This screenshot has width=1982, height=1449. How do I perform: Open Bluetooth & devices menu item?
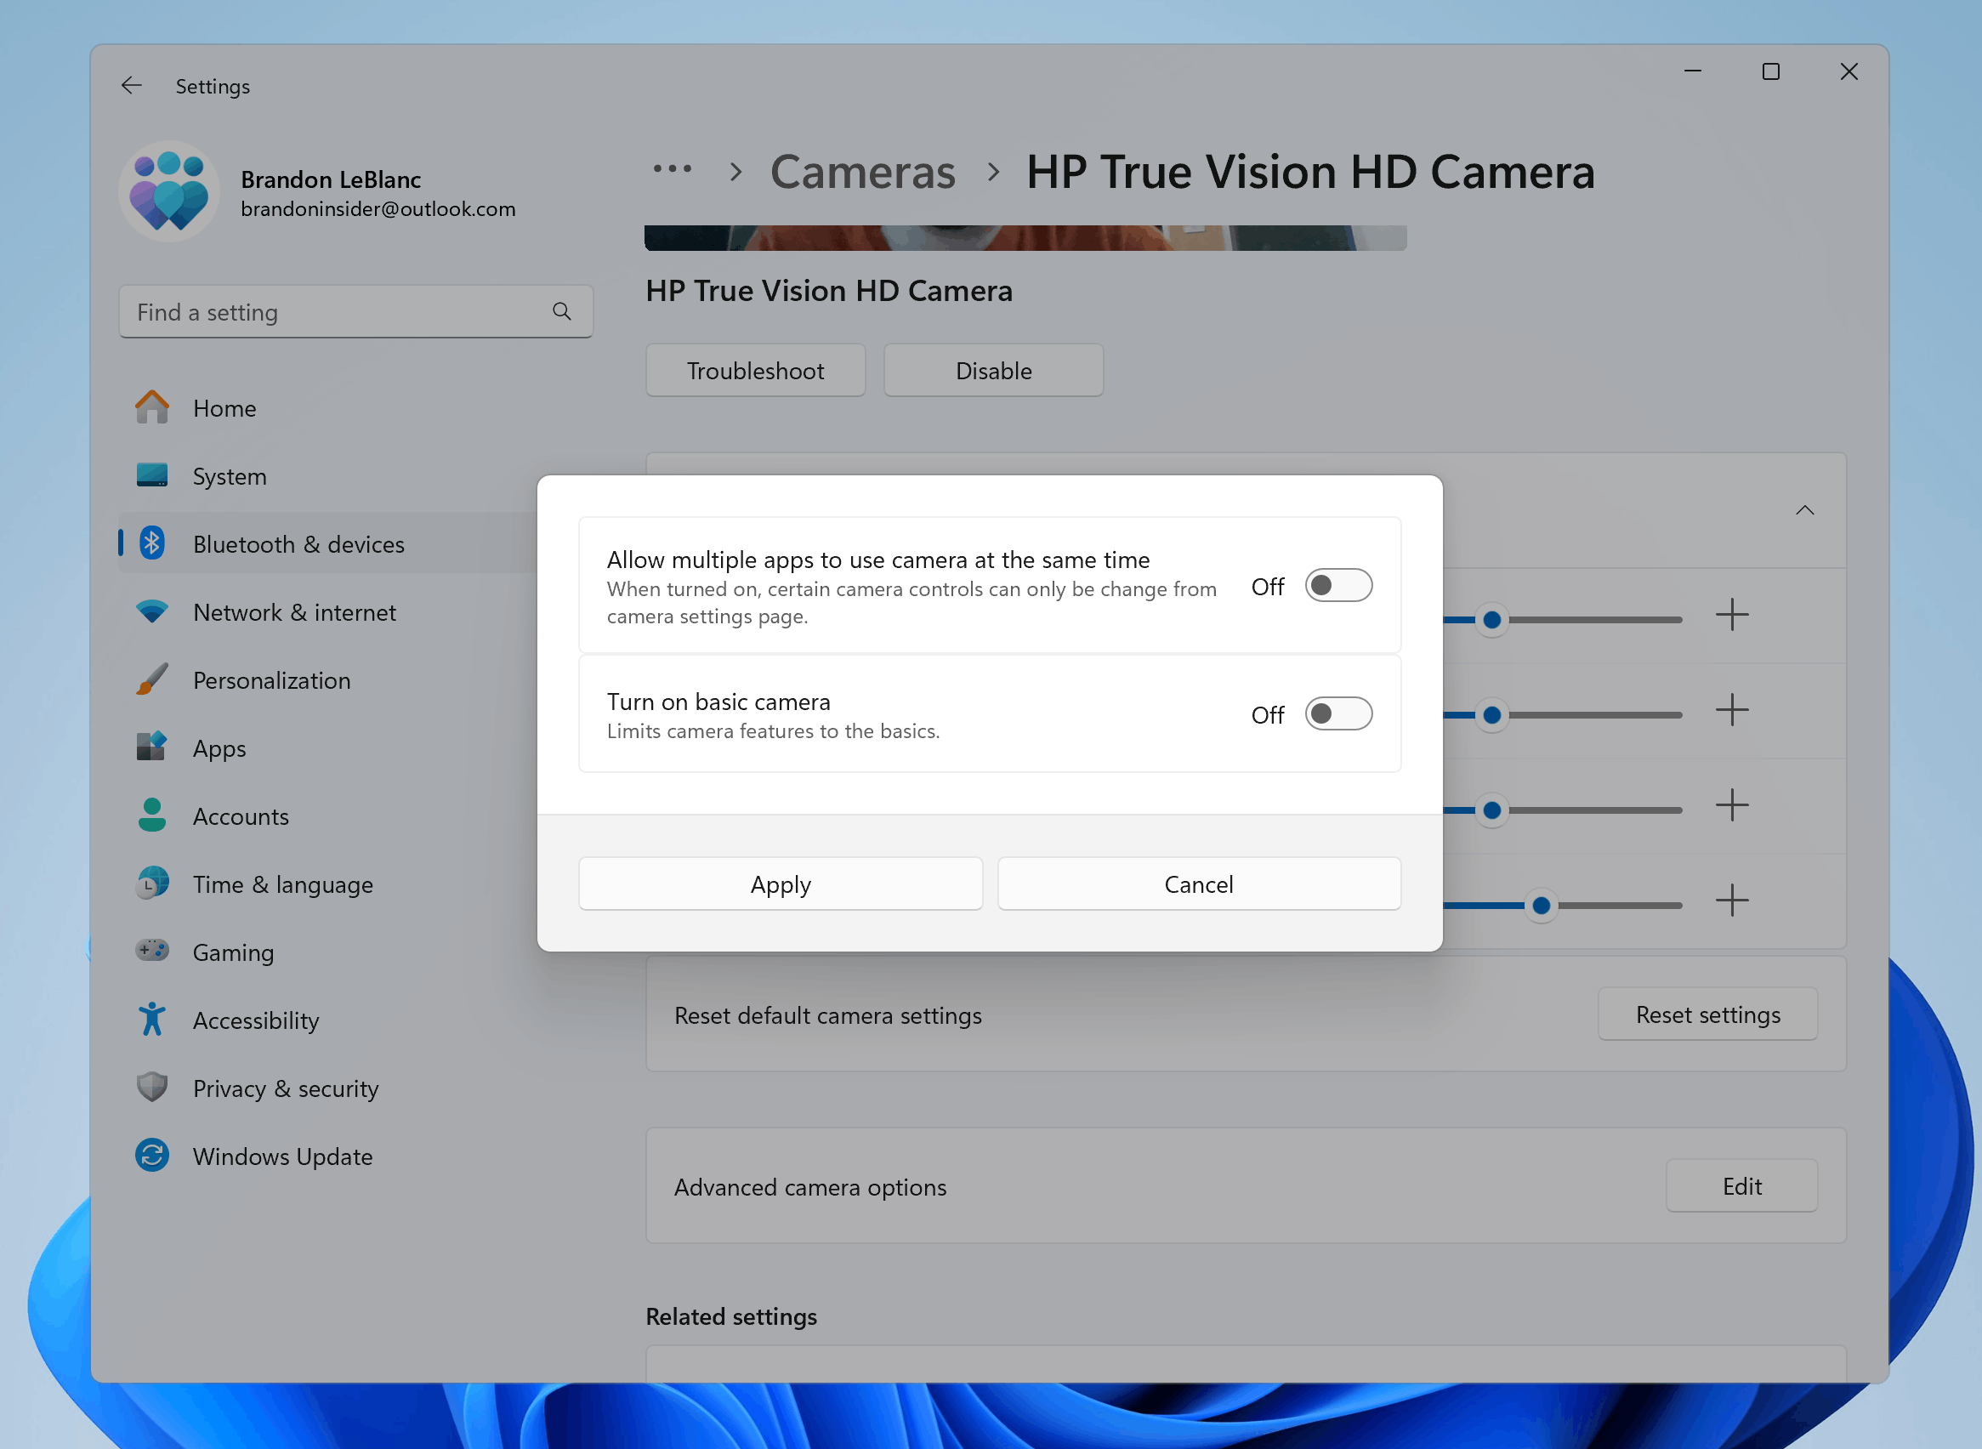tap(298, 543)
